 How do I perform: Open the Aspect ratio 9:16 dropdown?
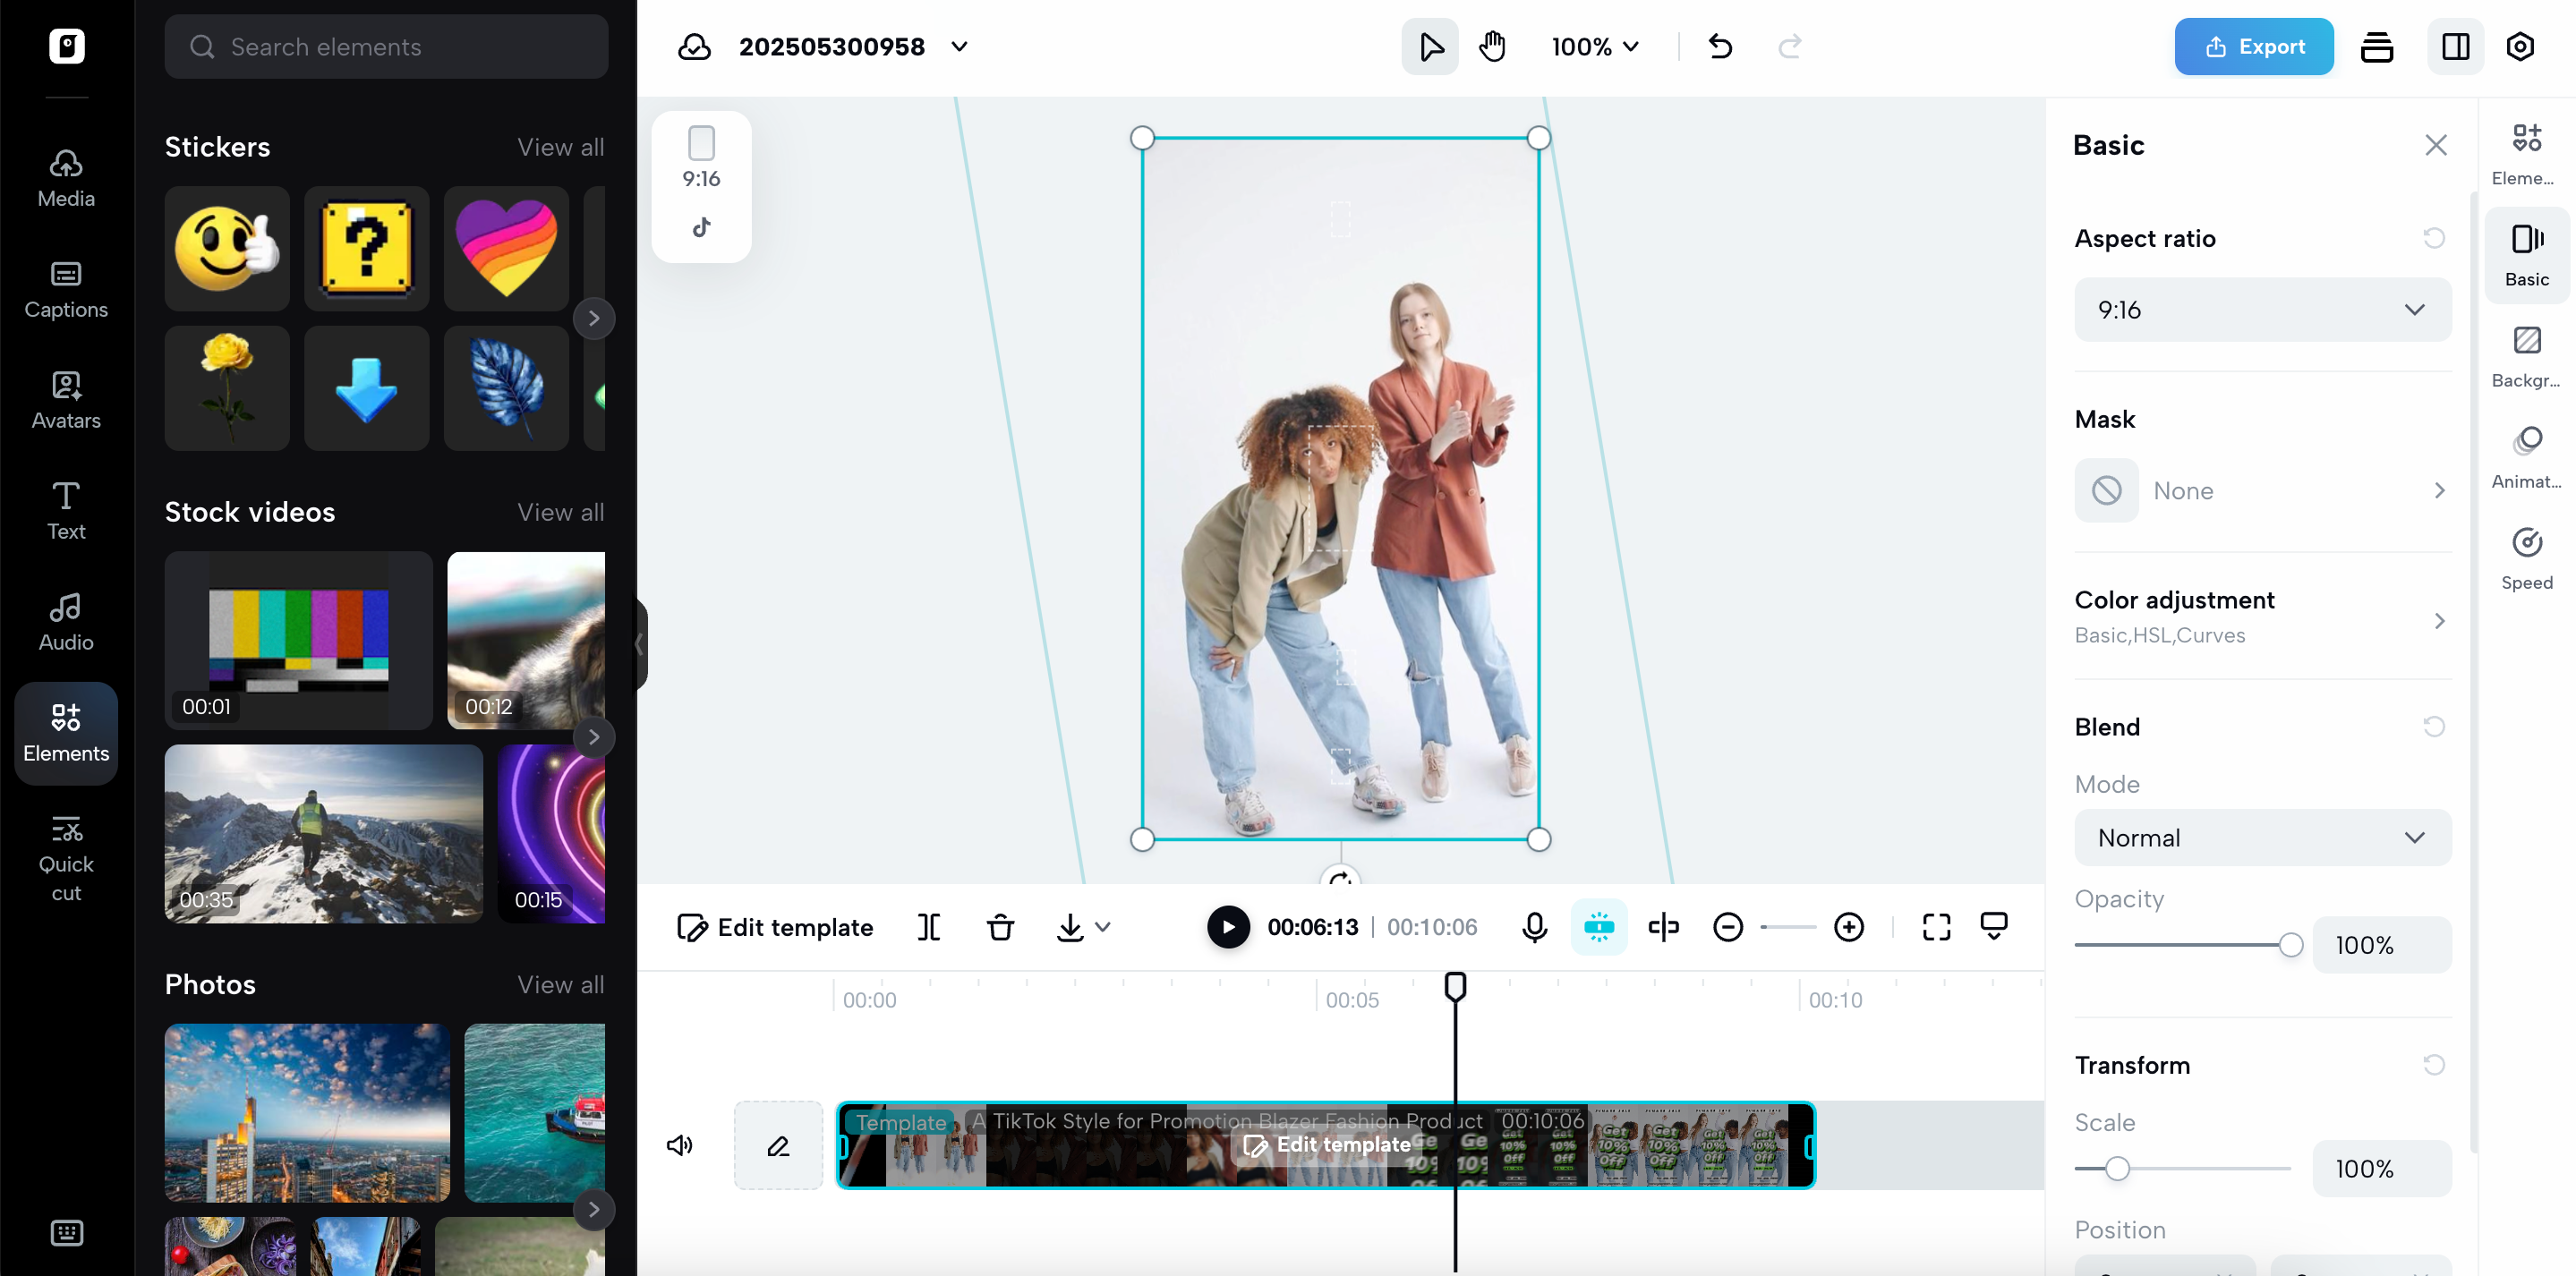[x=2262, y=310]
